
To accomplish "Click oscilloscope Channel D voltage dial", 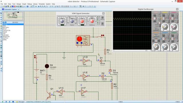I will coord(174,47).
